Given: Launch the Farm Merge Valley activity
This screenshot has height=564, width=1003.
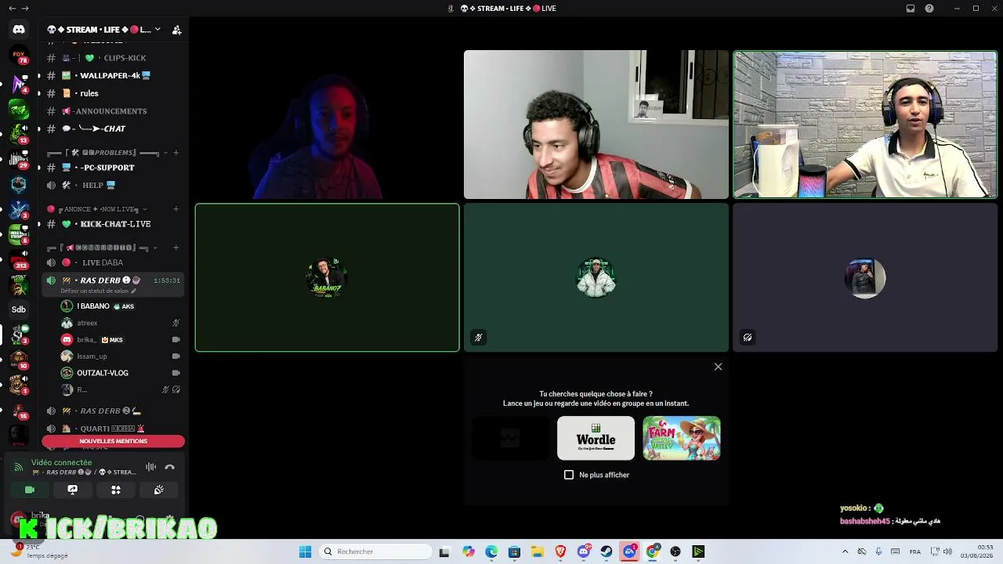Looking at the screenshot, I should (x=682, y=438).
